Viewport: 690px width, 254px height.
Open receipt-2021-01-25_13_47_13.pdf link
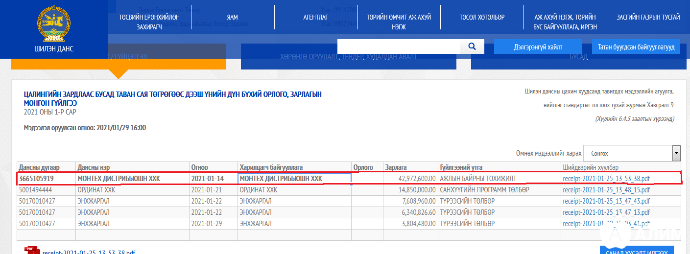coord(606,212)
